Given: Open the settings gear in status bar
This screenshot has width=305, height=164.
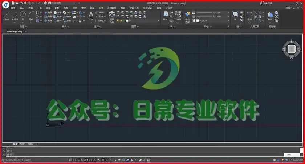Looking at the screenshot, I should (274, 160).
